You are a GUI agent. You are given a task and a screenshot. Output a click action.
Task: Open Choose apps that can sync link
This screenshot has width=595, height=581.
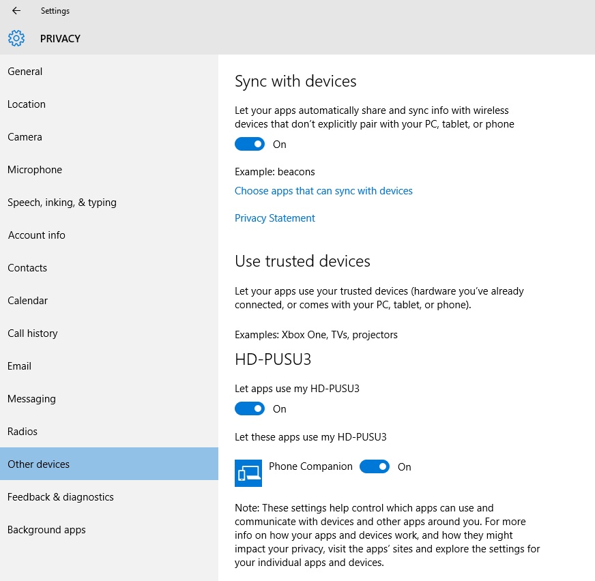[x=323, y=191]
